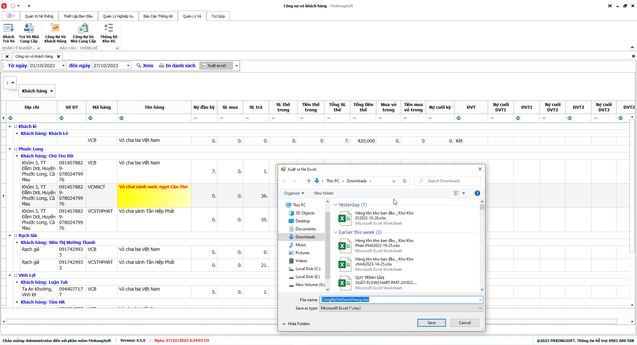Image resolution: width=637 pixels, height=345 pixels.
Task: Open the Save as type dropdown
Action: tap(480, 308)
